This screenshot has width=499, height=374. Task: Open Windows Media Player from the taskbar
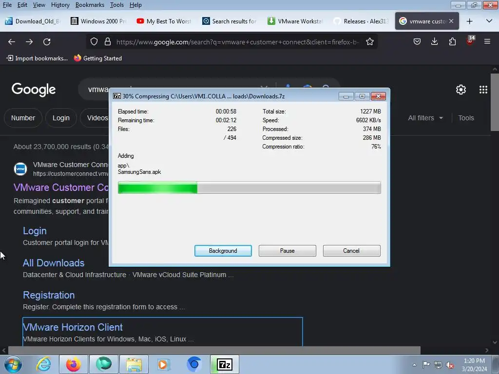(164, 364)
